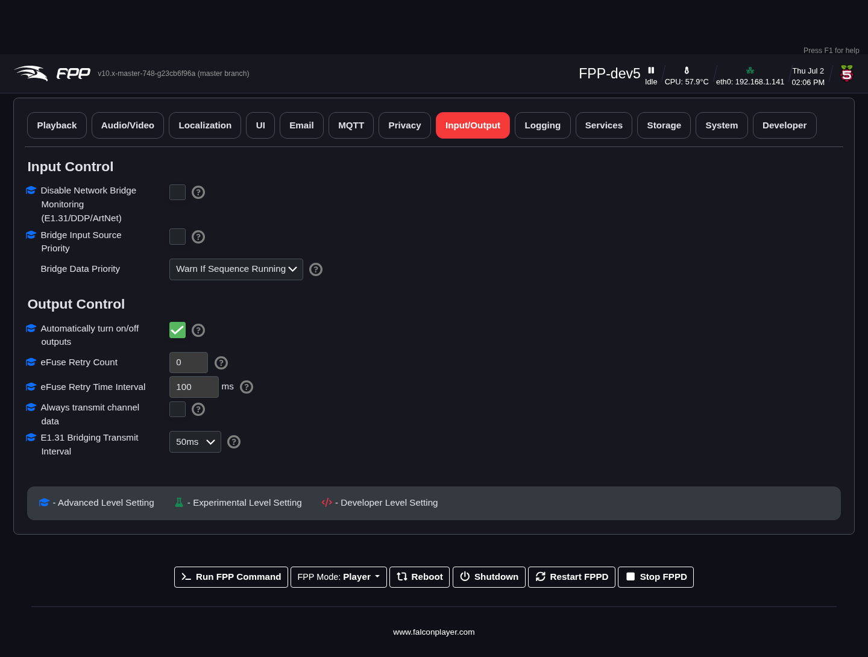Click the pause Idle status icon
The height and width of the screenshot is (657, 868).
tap(651, 71)
